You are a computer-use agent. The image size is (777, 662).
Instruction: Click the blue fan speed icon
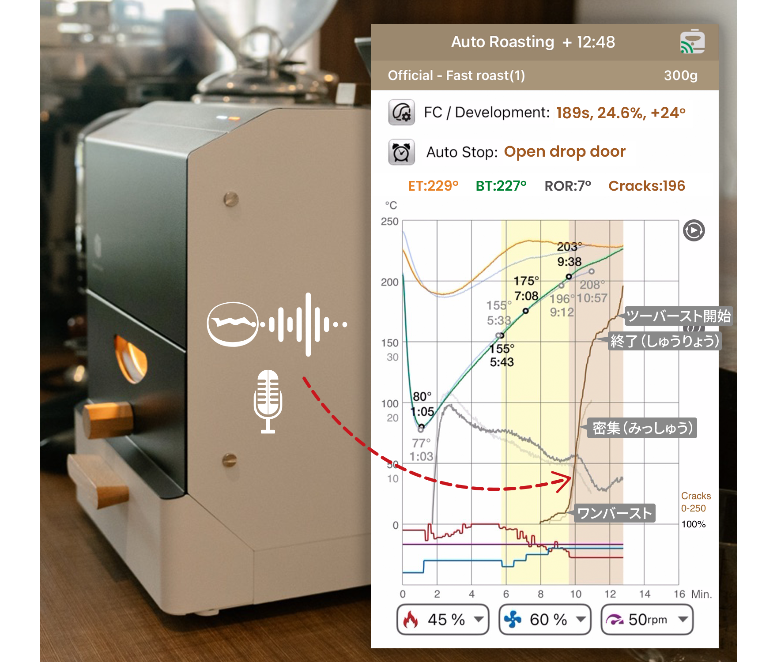click(513, 620)
